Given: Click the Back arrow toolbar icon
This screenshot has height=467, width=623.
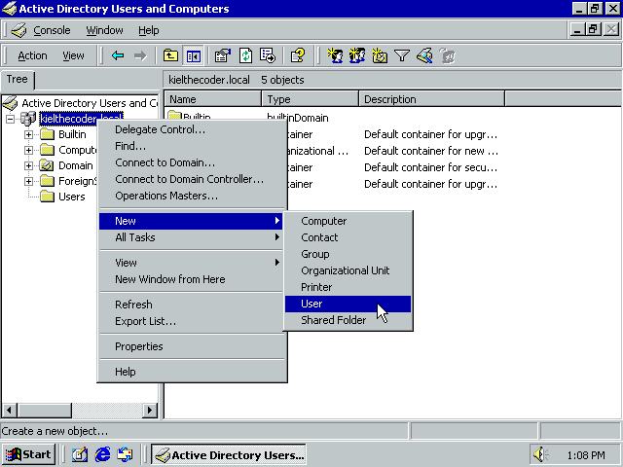Looking at the screenshot, I should tap(118, 55).
